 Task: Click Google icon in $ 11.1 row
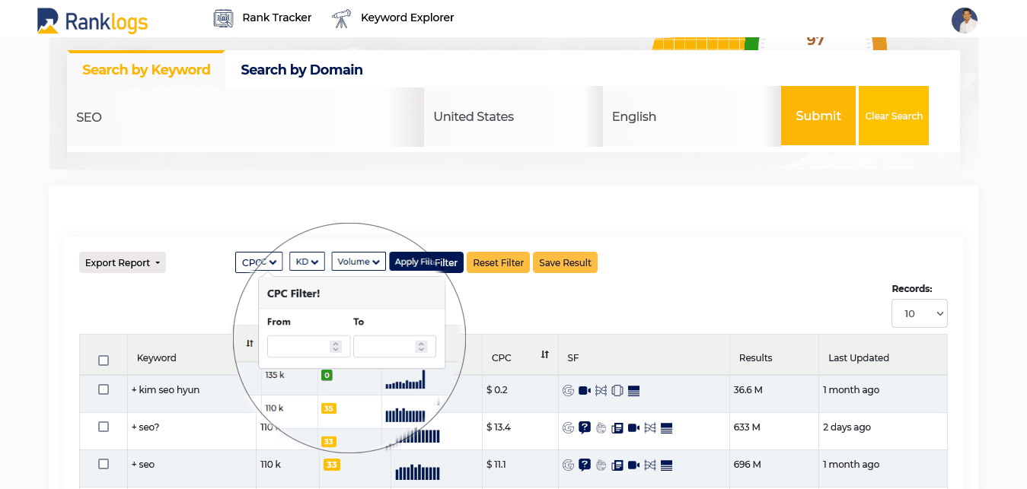click(568, 465)
